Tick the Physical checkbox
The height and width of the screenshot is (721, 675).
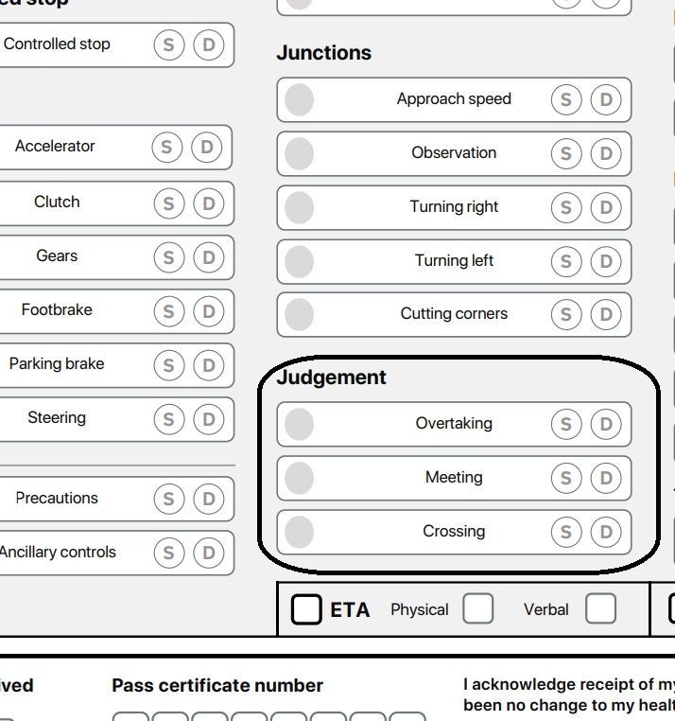[477, 607]
